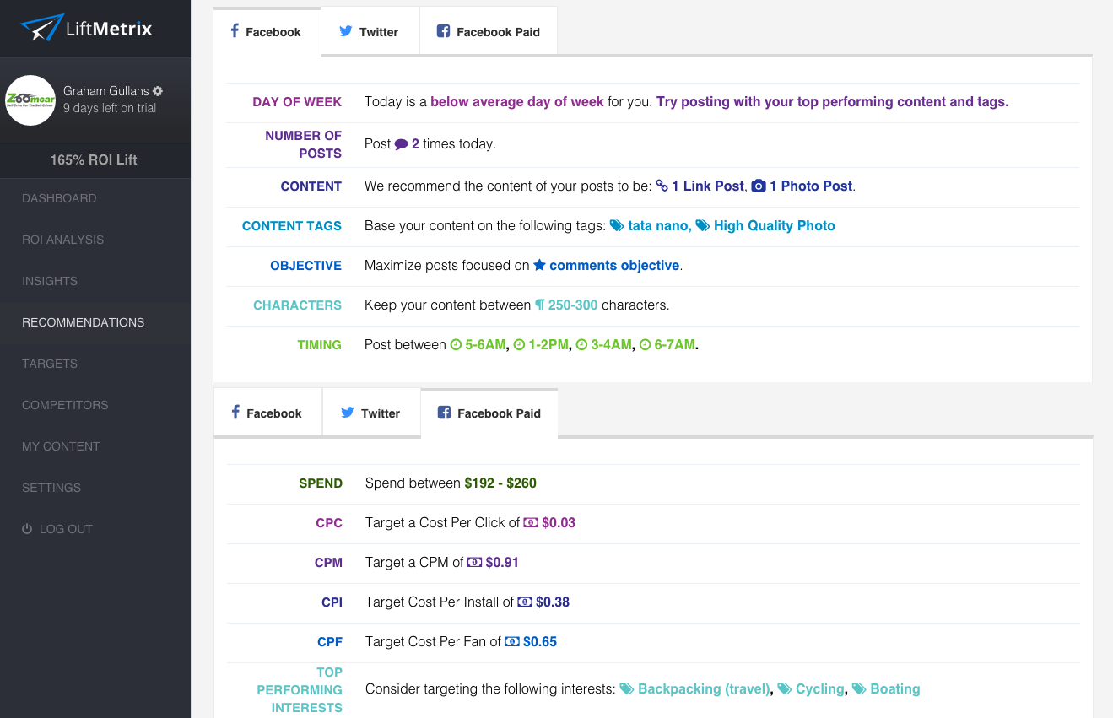Click Twitter bird icon in upper tab
The image size is (1113, 718).
pyautogui.click(x=346, y=31)
